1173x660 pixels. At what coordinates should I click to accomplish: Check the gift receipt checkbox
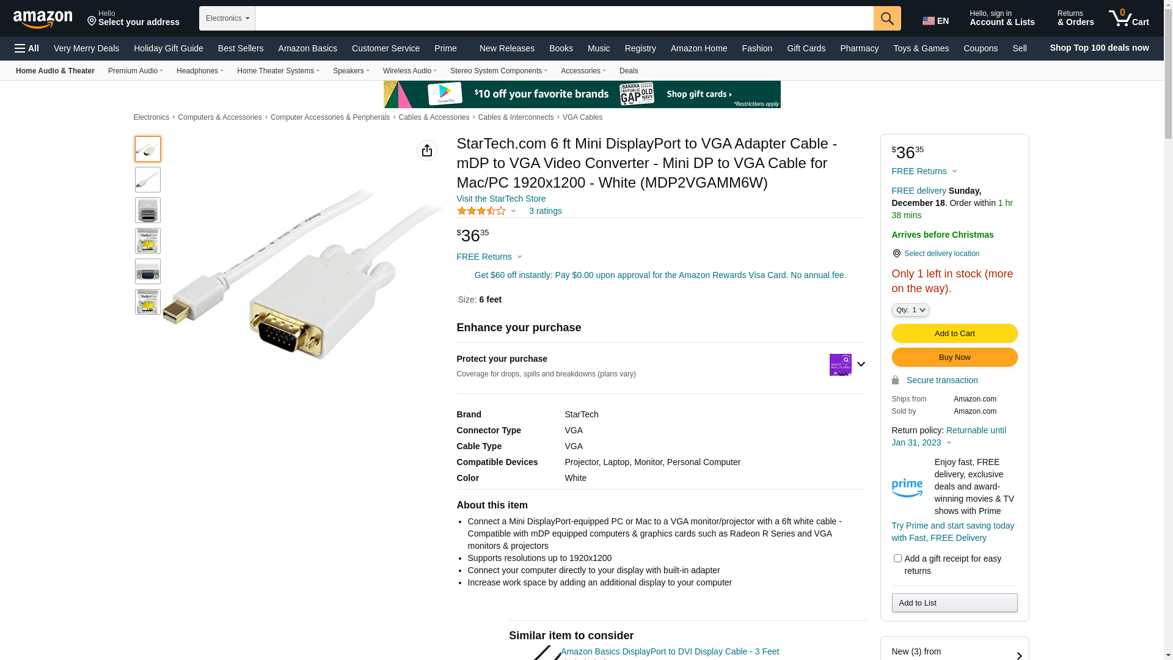897,558
